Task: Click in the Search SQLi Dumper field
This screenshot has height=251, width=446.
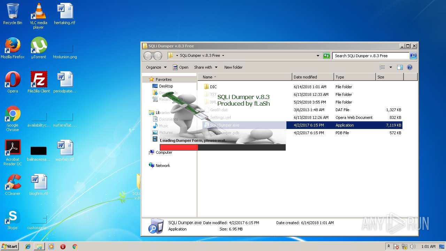Action: pyautogui.click(x=371, y=56)
